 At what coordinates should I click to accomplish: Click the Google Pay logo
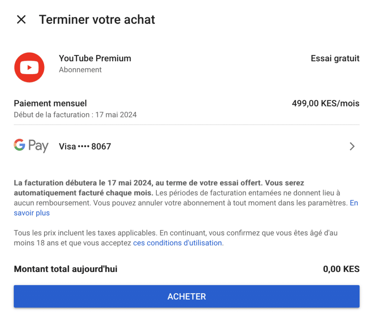point(31,146)
